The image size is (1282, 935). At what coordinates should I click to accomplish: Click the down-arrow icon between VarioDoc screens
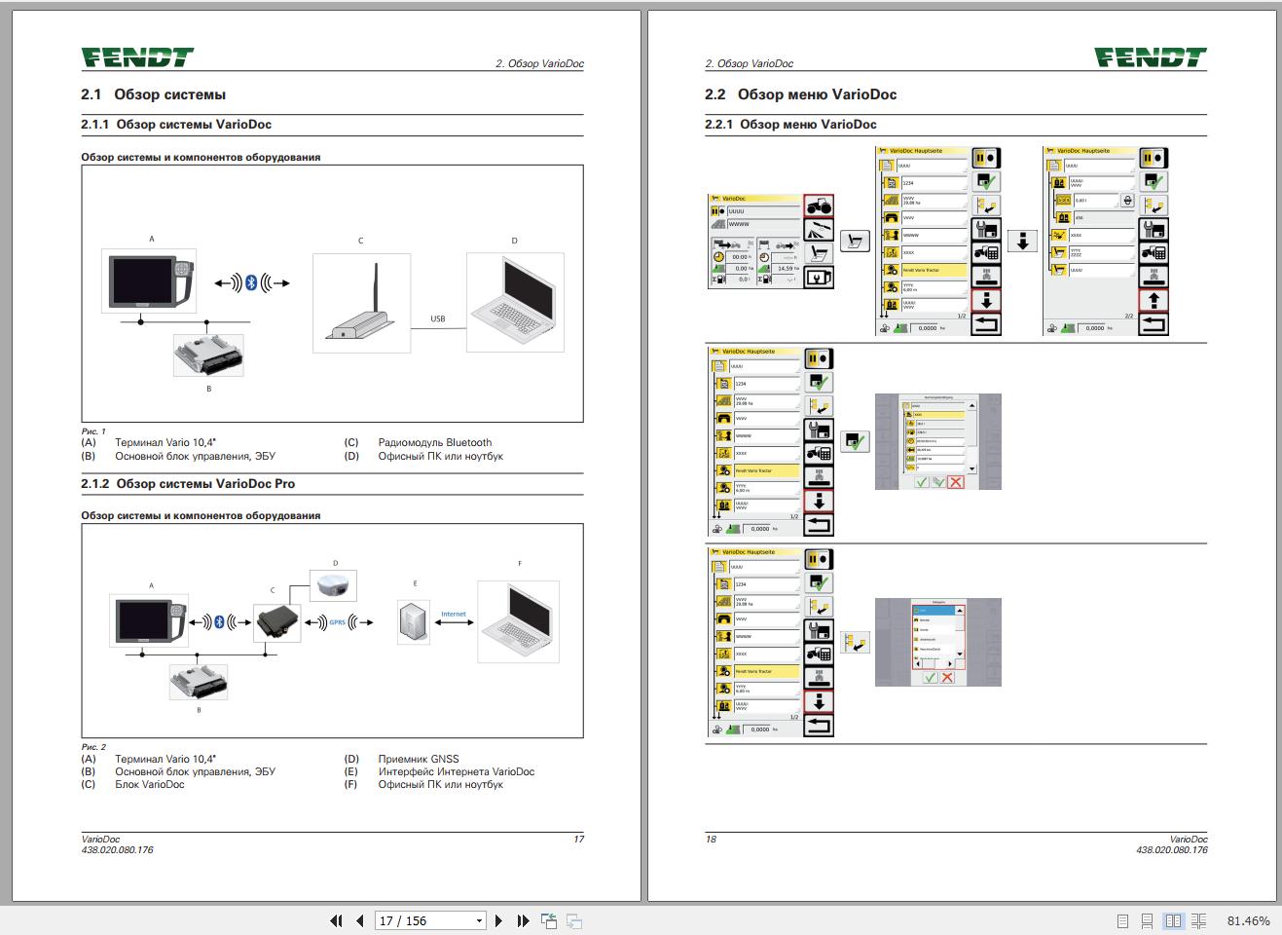coord(1021,241)
